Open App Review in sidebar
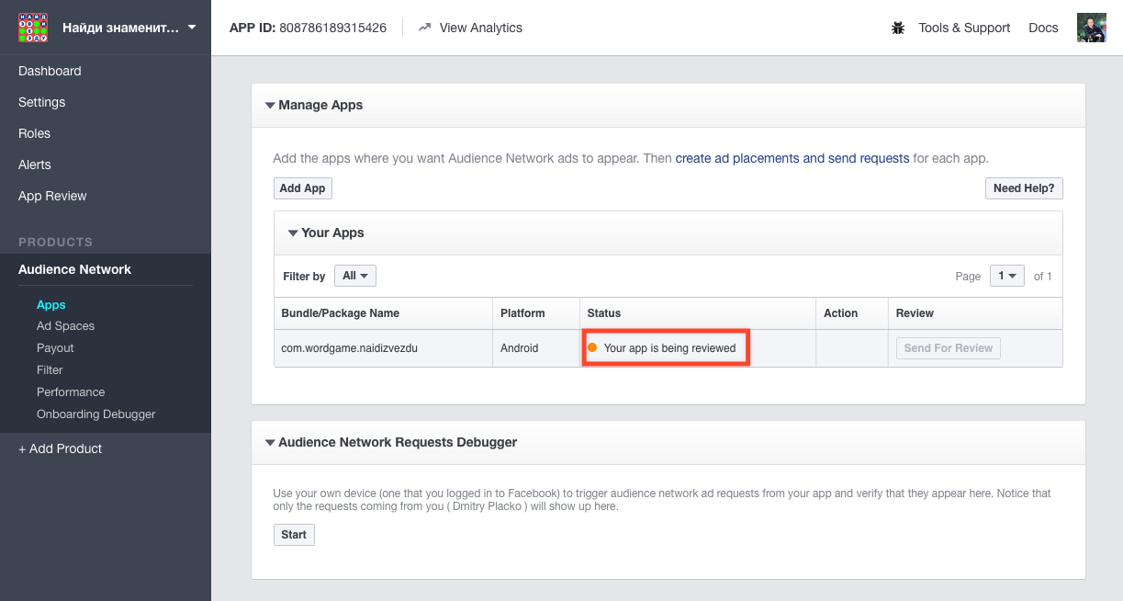This screenshot has height=601, width=1123. pos(52,196)
